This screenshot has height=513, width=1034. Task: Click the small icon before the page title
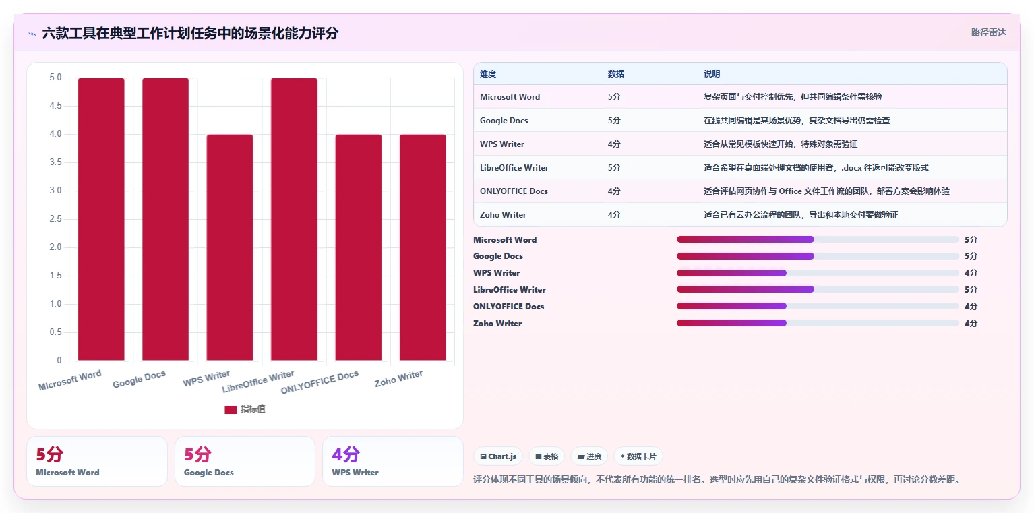click(x=32, y=34)
